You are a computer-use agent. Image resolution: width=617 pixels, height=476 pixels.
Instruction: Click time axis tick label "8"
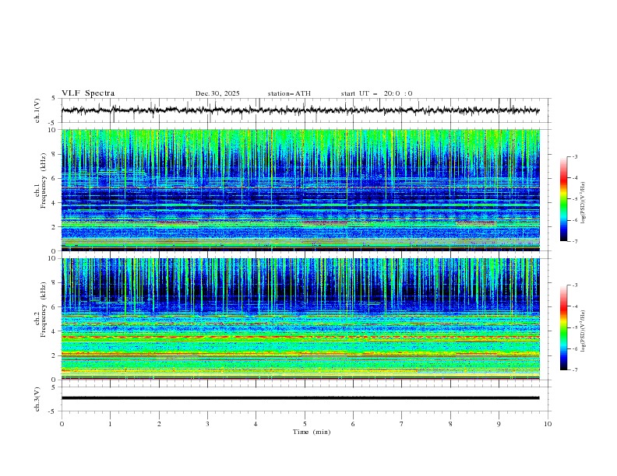[x=450, y=424]
